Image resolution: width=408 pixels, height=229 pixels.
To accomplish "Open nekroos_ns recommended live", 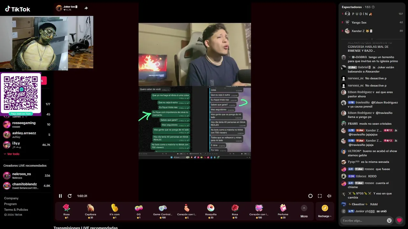I will coord(27,176).
